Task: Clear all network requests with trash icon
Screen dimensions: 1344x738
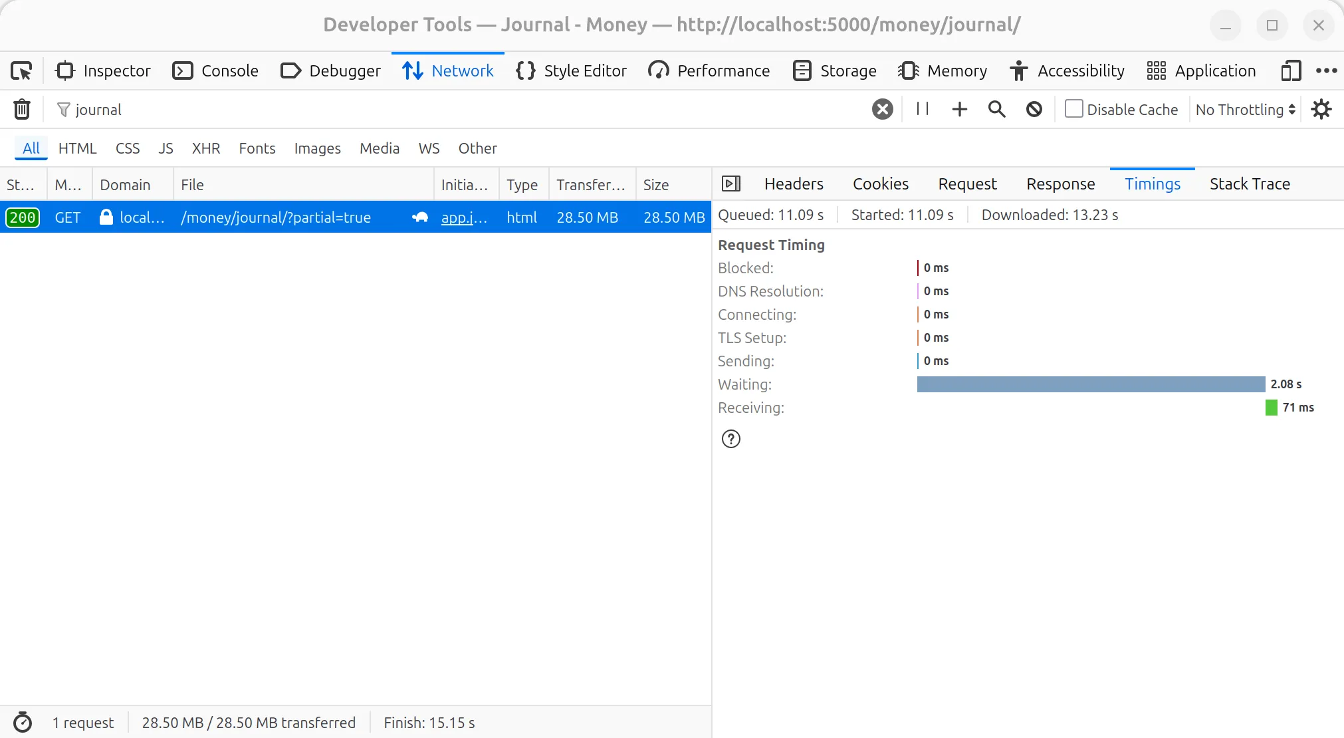Action: tap(22, 109)
